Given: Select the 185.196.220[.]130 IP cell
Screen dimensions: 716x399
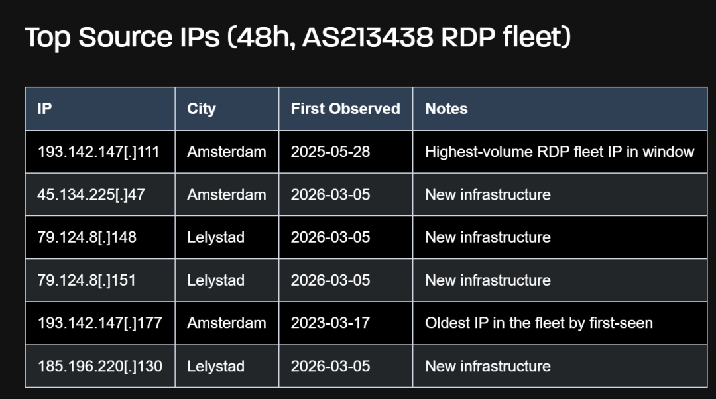Looking at the screenshot, I should (99, 366).
